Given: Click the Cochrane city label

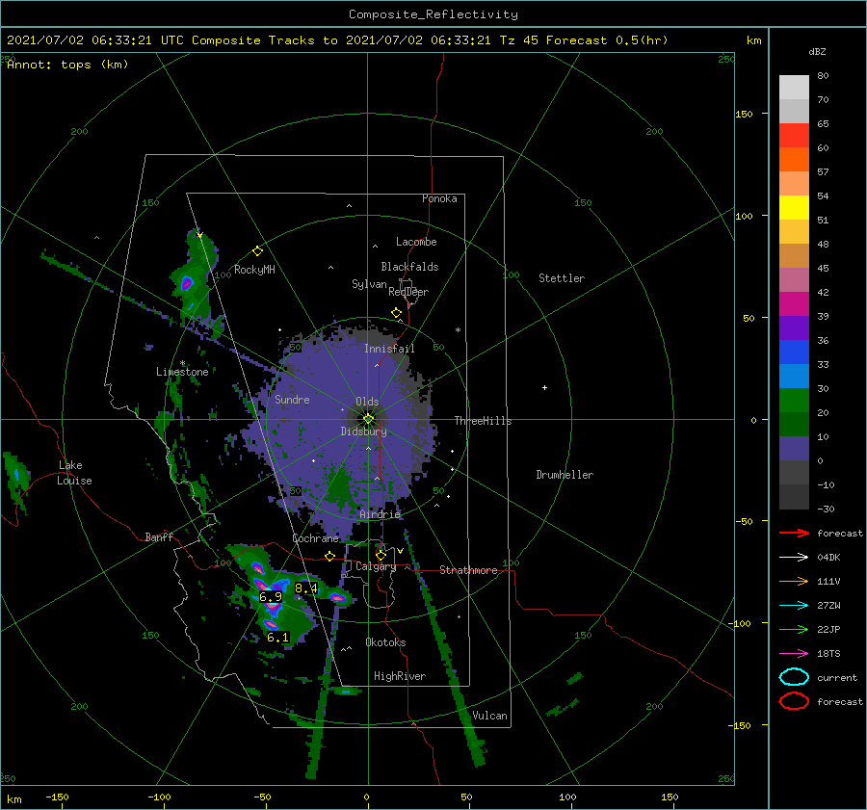Looking at the screenshot, I should [x=315, y=538].
